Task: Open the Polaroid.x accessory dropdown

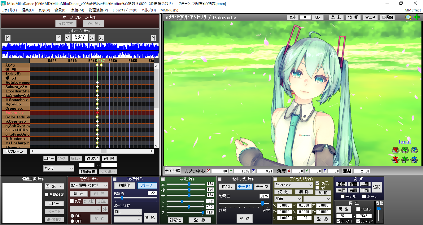Action: pos(294,185)
